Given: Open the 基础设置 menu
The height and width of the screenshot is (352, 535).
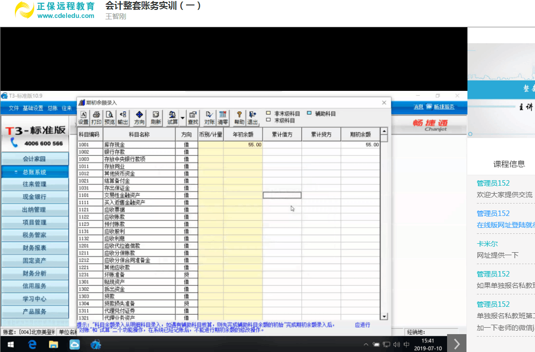Looking at the screenshot, I should [x=32, y=108].
